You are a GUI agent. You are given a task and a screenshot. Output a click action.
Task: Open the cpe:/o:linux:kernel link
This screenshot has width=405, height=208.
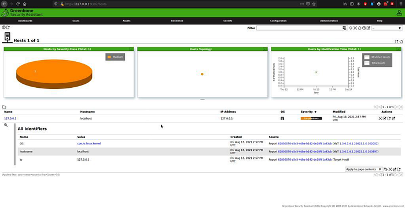click(89, 143)
